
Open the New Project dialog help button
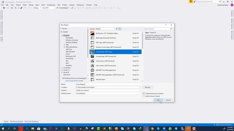coord(166,25)
